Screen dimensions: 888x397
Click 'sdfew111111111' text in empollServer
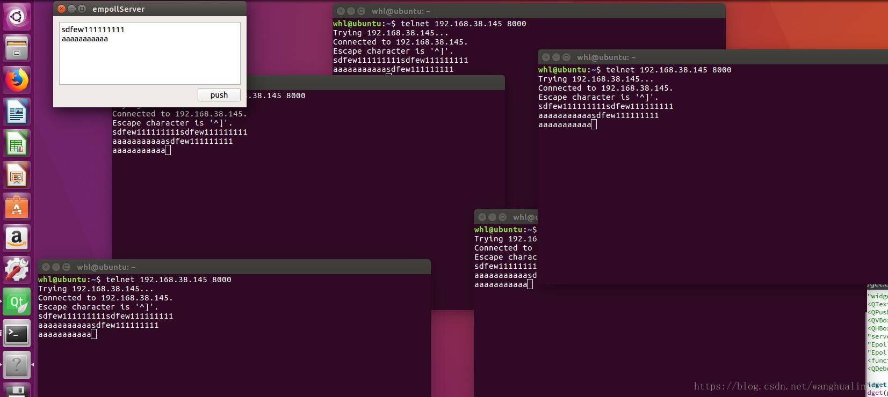pos(93,30)
